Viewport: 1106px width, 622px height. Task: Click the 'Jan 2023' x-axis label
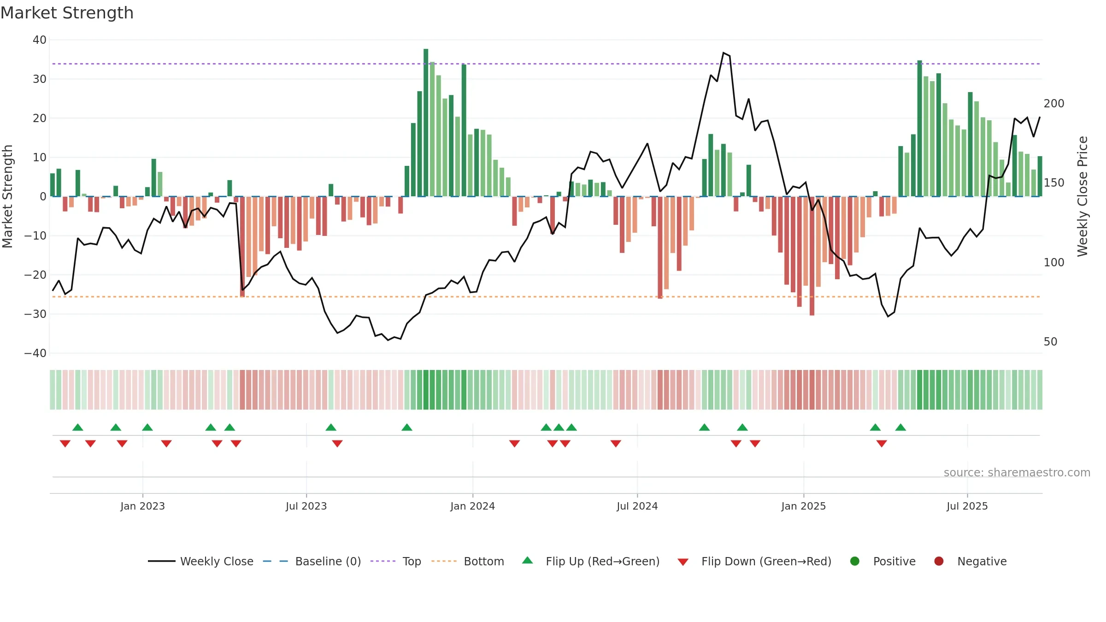(143, 506)
